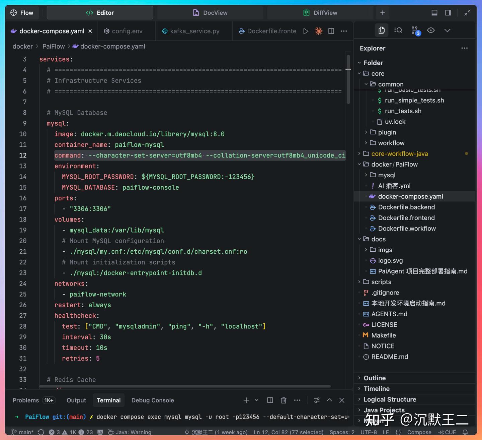The width and height of the screenshot is (482, 440).
Task: Open source control with 3 badge
Action: pos(415,30)
